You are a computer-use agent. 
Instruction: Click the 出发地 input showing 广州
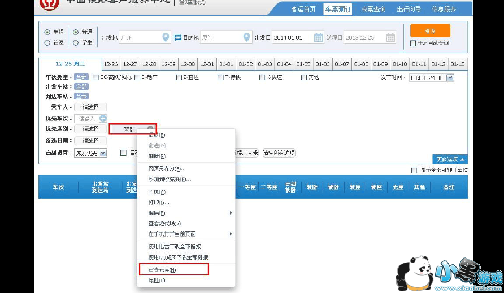pyautogui.click(x=145, y=38)
